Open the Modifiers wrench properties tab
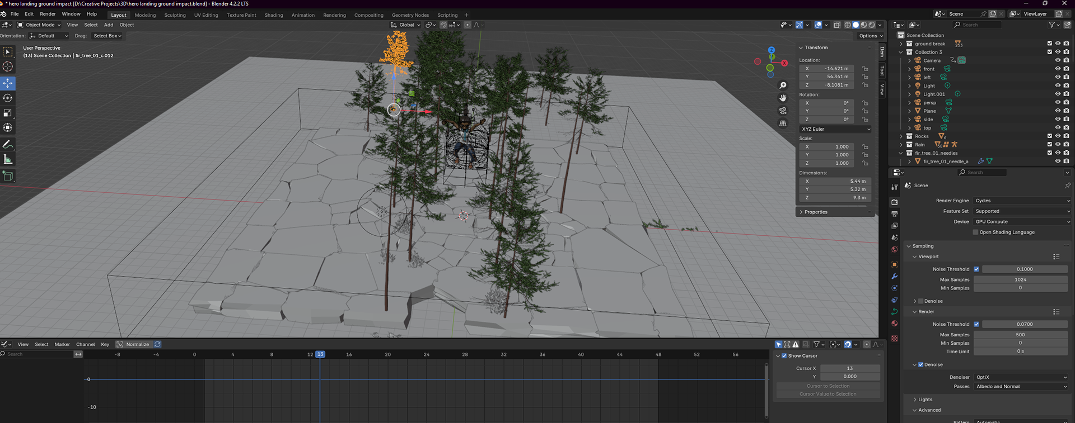The height and width of the screenshot is (423, 1075). pyautogui.click(x=894, y=277)
